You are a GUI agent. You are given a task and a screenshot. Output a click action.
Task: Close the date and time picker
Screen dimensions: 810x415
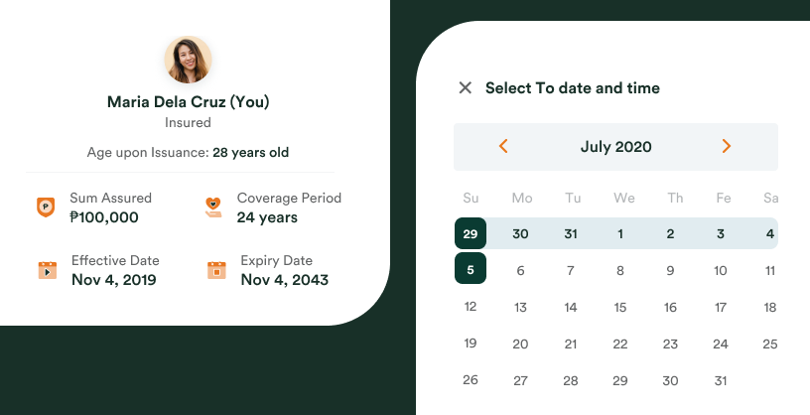click(x=465, y=88)
